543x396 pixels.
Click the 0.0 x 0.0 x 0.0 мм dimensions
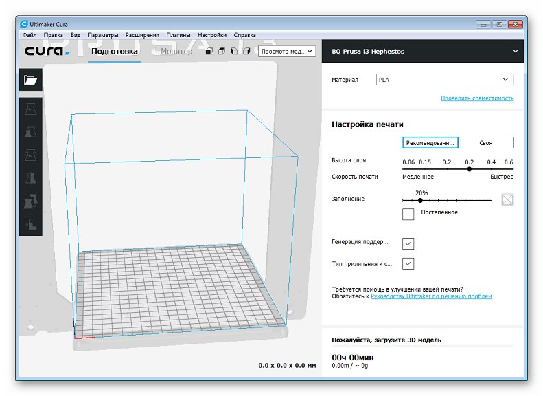click(287, 366)
